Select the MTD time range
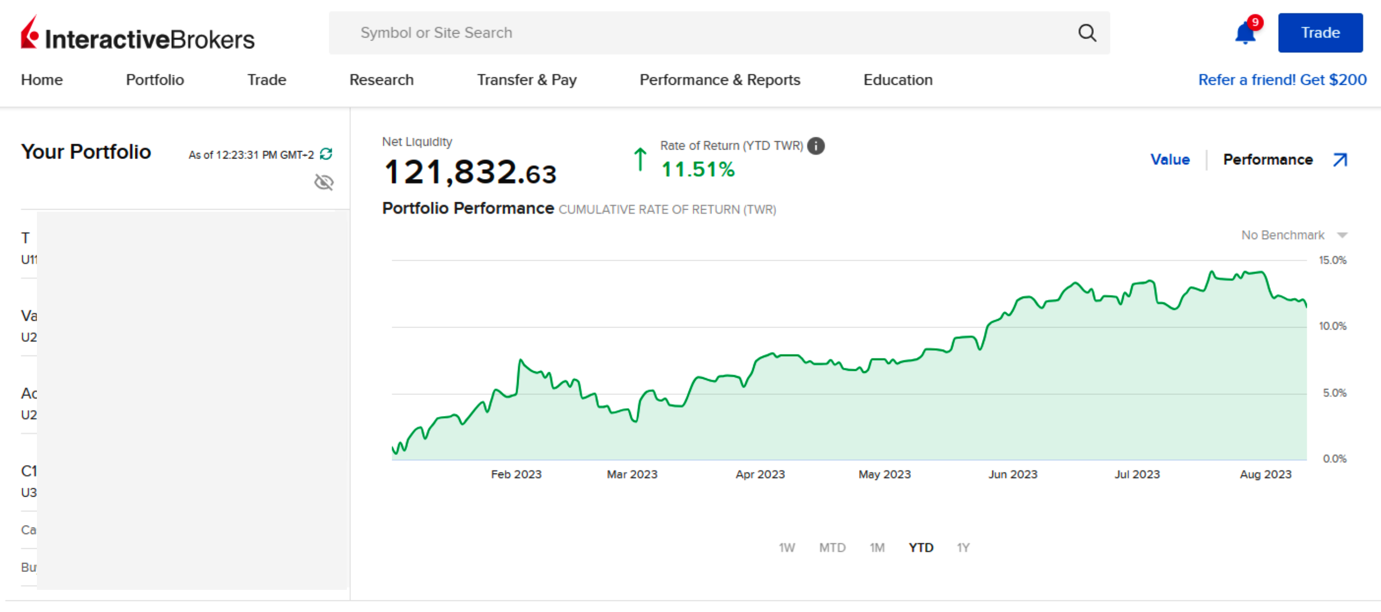 pos(832,548)
